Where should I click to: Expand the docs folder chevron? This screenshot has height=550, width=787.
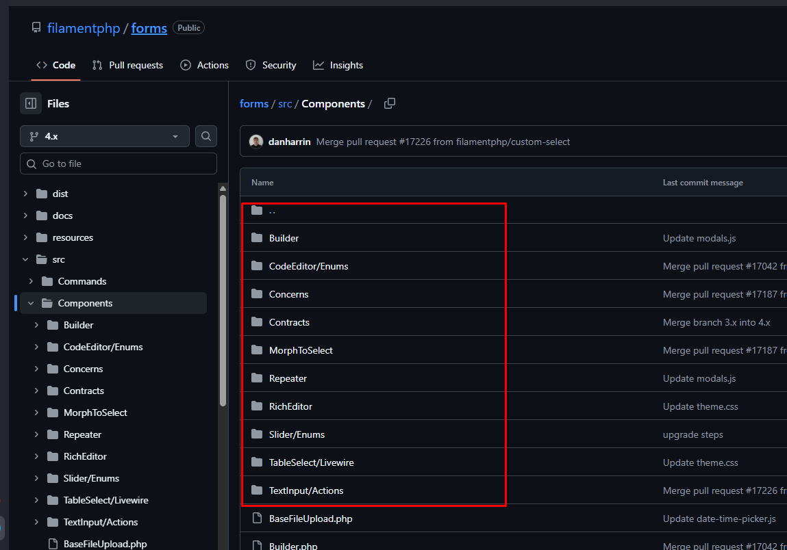[25, 215]
